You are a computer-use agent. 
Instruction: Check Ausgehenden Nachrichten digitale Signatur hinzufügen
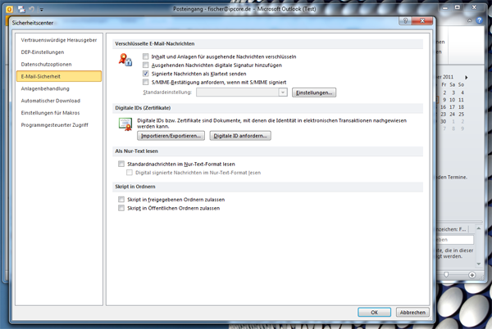pos(145,65)
